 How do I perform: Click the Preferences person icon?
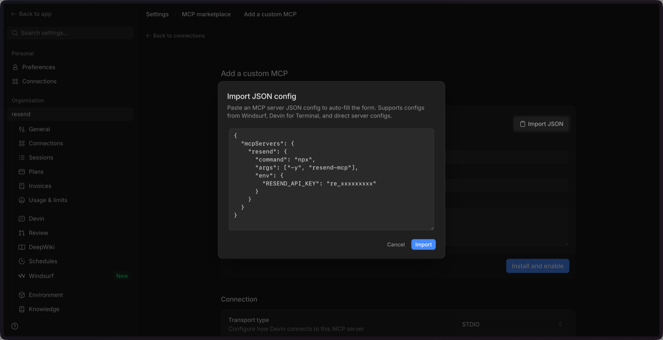[15, 67]
